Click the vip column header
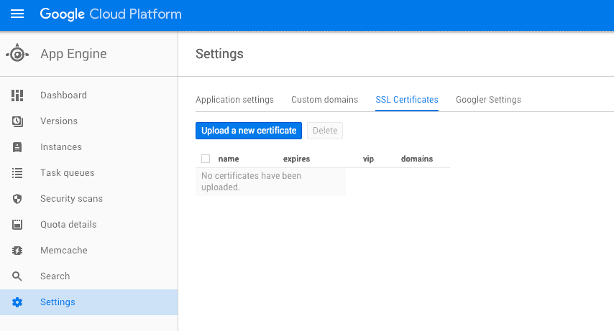 pos(369,159)
